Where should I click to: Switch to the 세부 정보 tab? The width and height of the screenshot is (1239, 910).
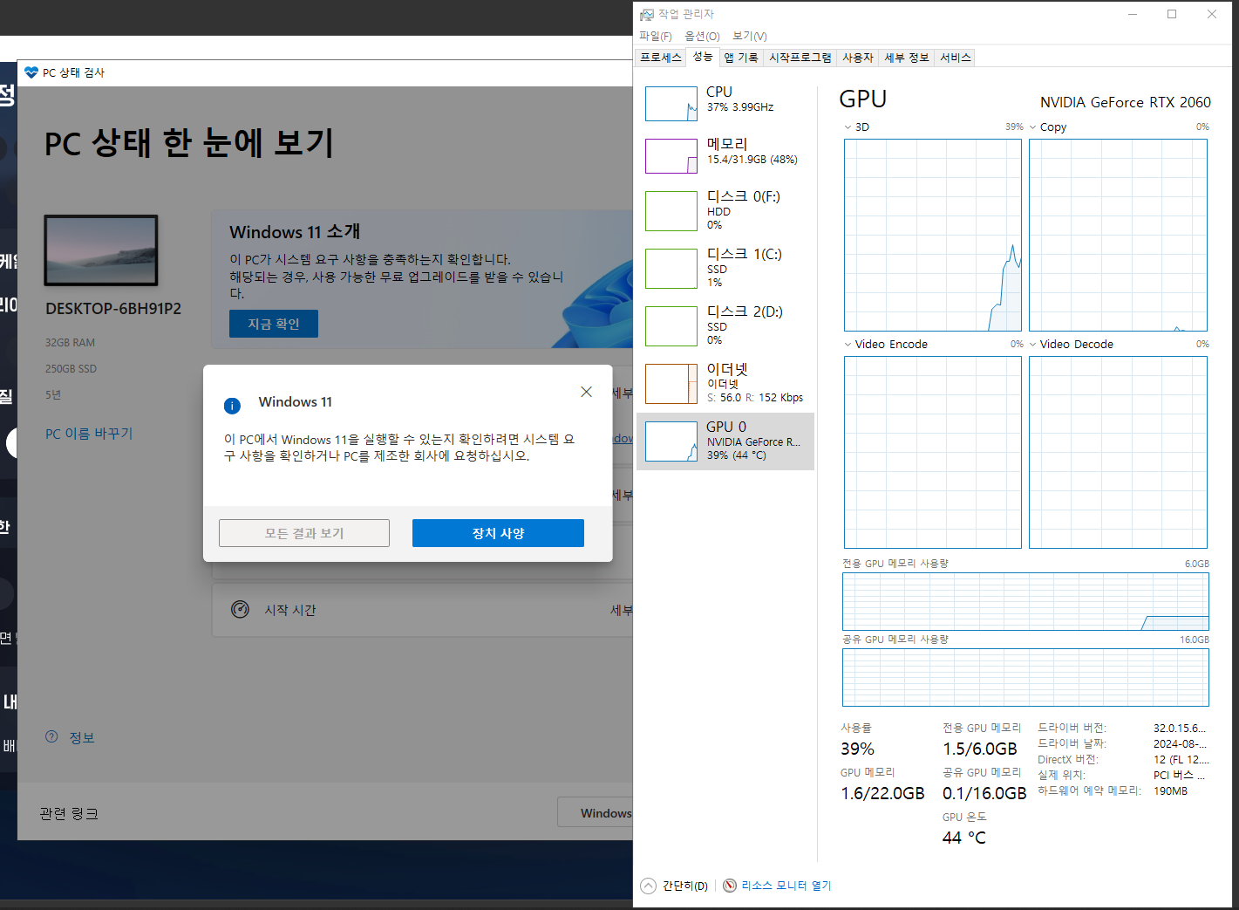[907, 58]
